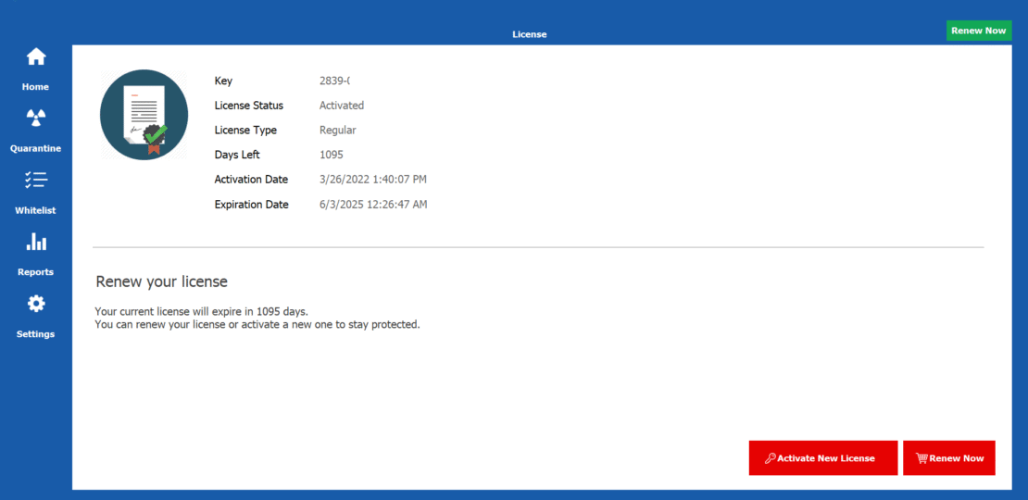Open Whitelist via the checklist icon
This screenshot has height=500, width=1028.
pyautogui.click(x=36, y=180)
